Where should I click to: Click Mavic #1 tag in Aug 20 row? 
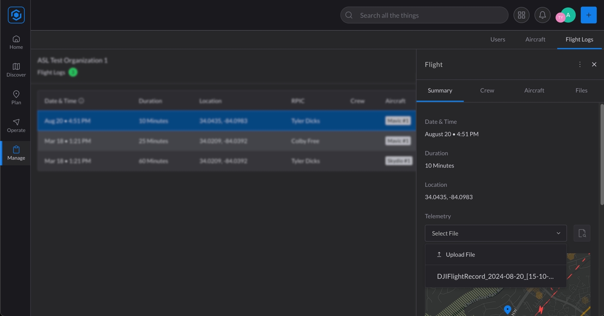coord(398,121)
